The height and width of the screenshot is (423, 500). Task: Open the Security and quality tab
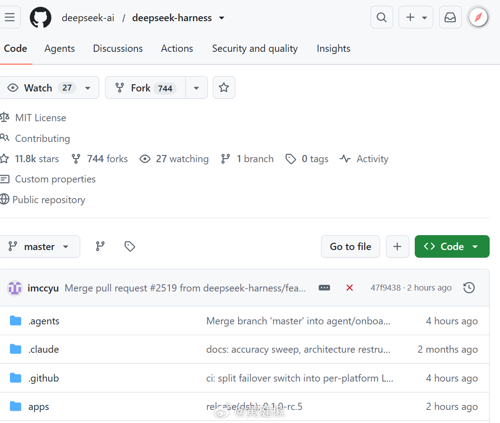255,48
